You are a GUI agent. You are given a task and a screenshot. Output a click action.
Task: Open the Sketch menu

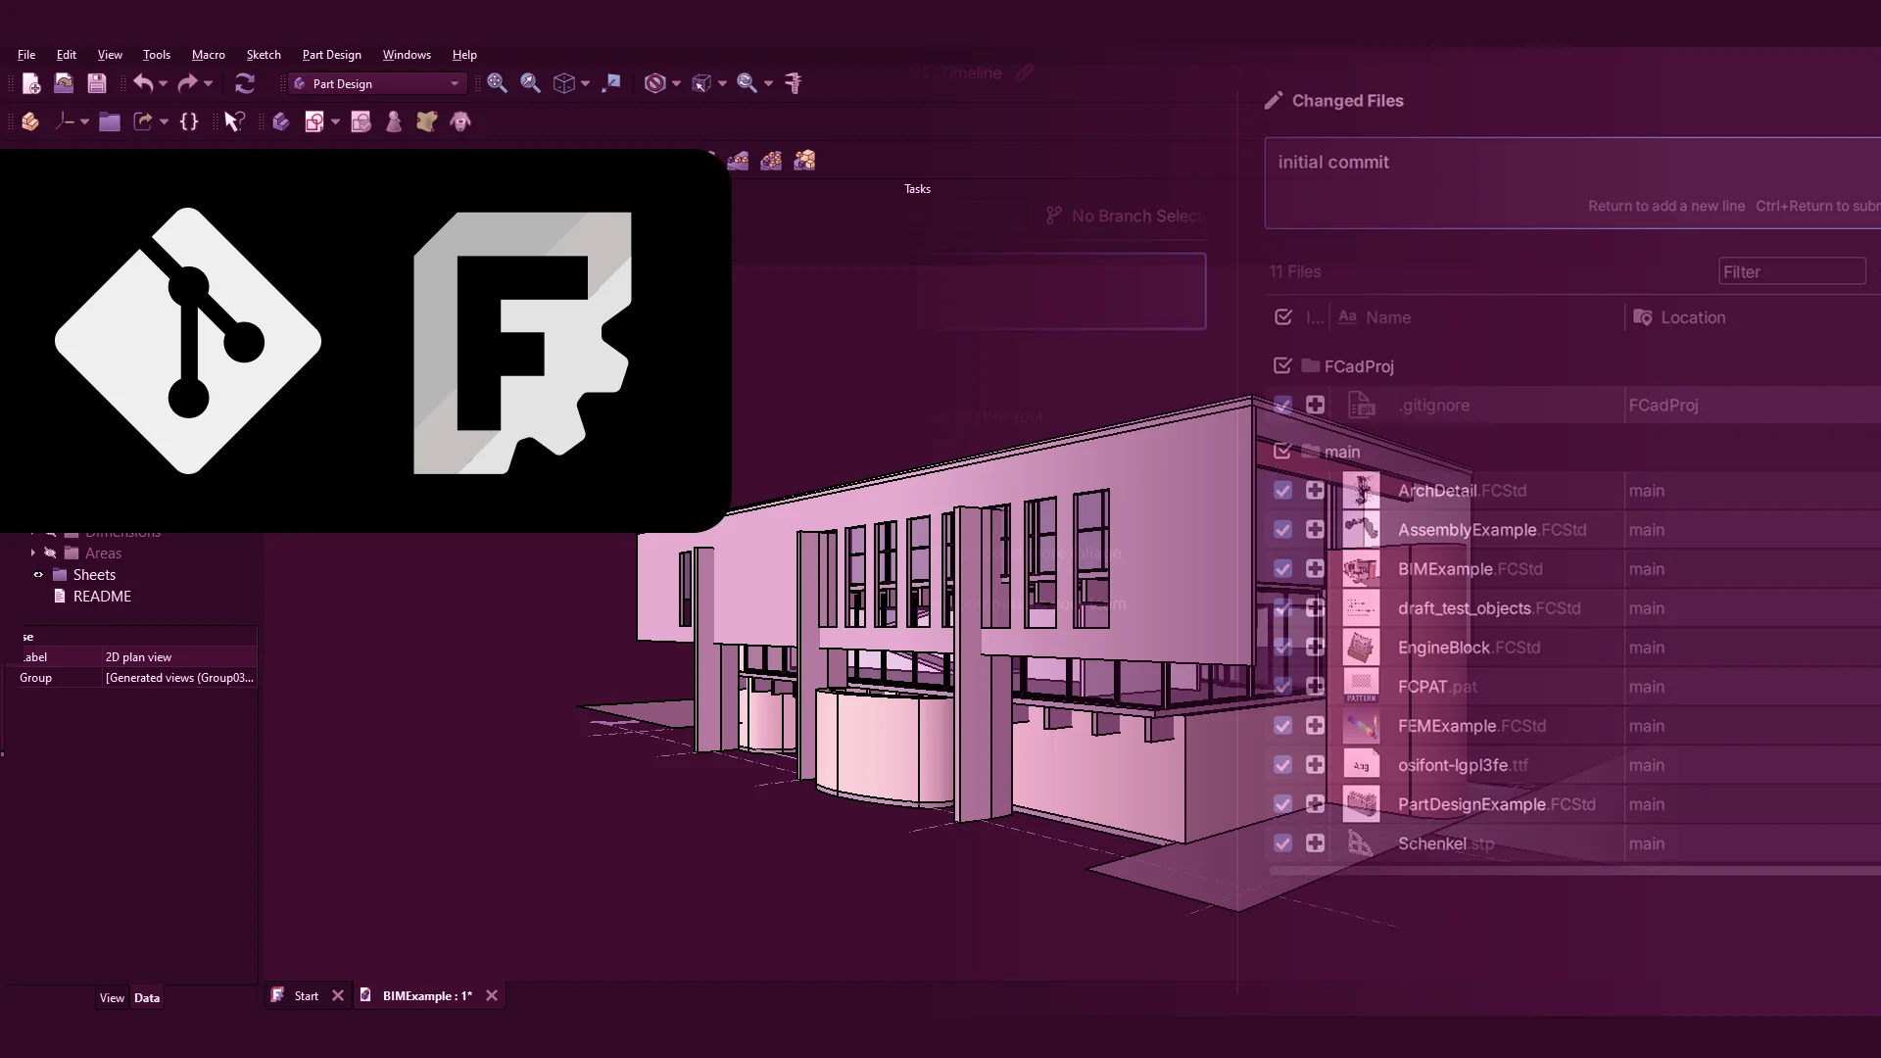point(263,55)
